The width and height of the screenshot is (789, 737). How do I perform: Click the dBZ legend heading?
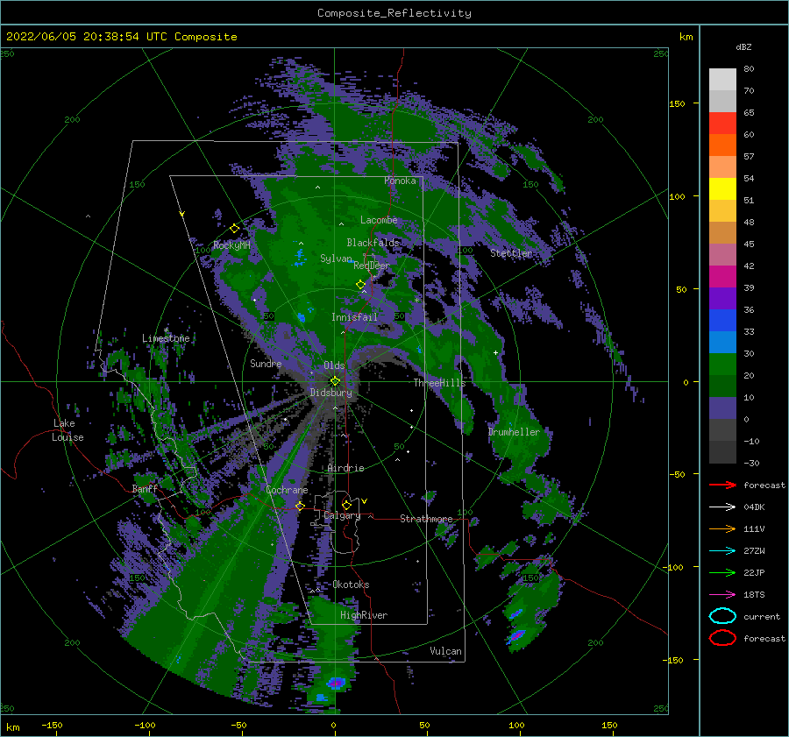[x=743, y=46]
